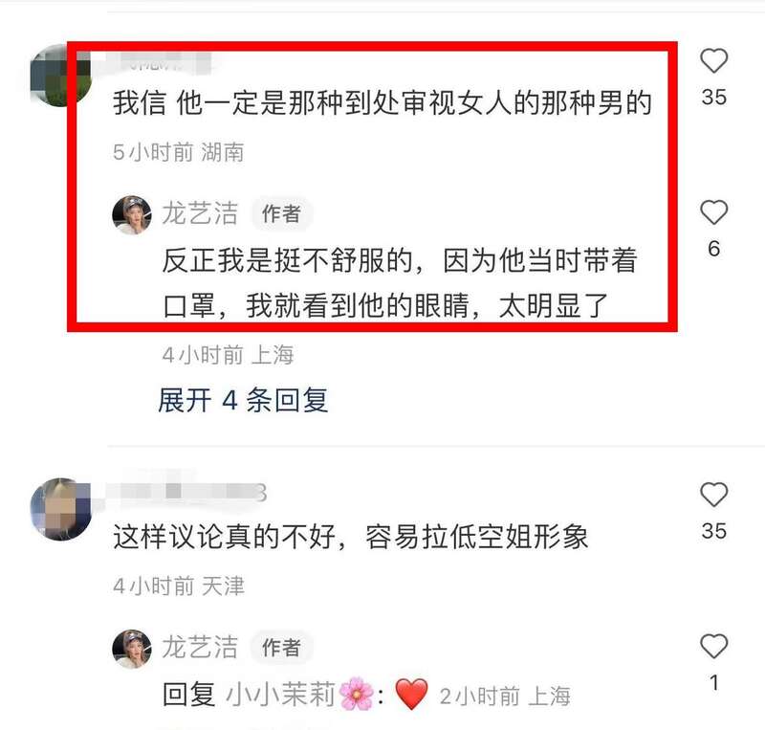
Task: Click the red heart emoji reply
Action: pyautogui.click(x=412, y=694)
